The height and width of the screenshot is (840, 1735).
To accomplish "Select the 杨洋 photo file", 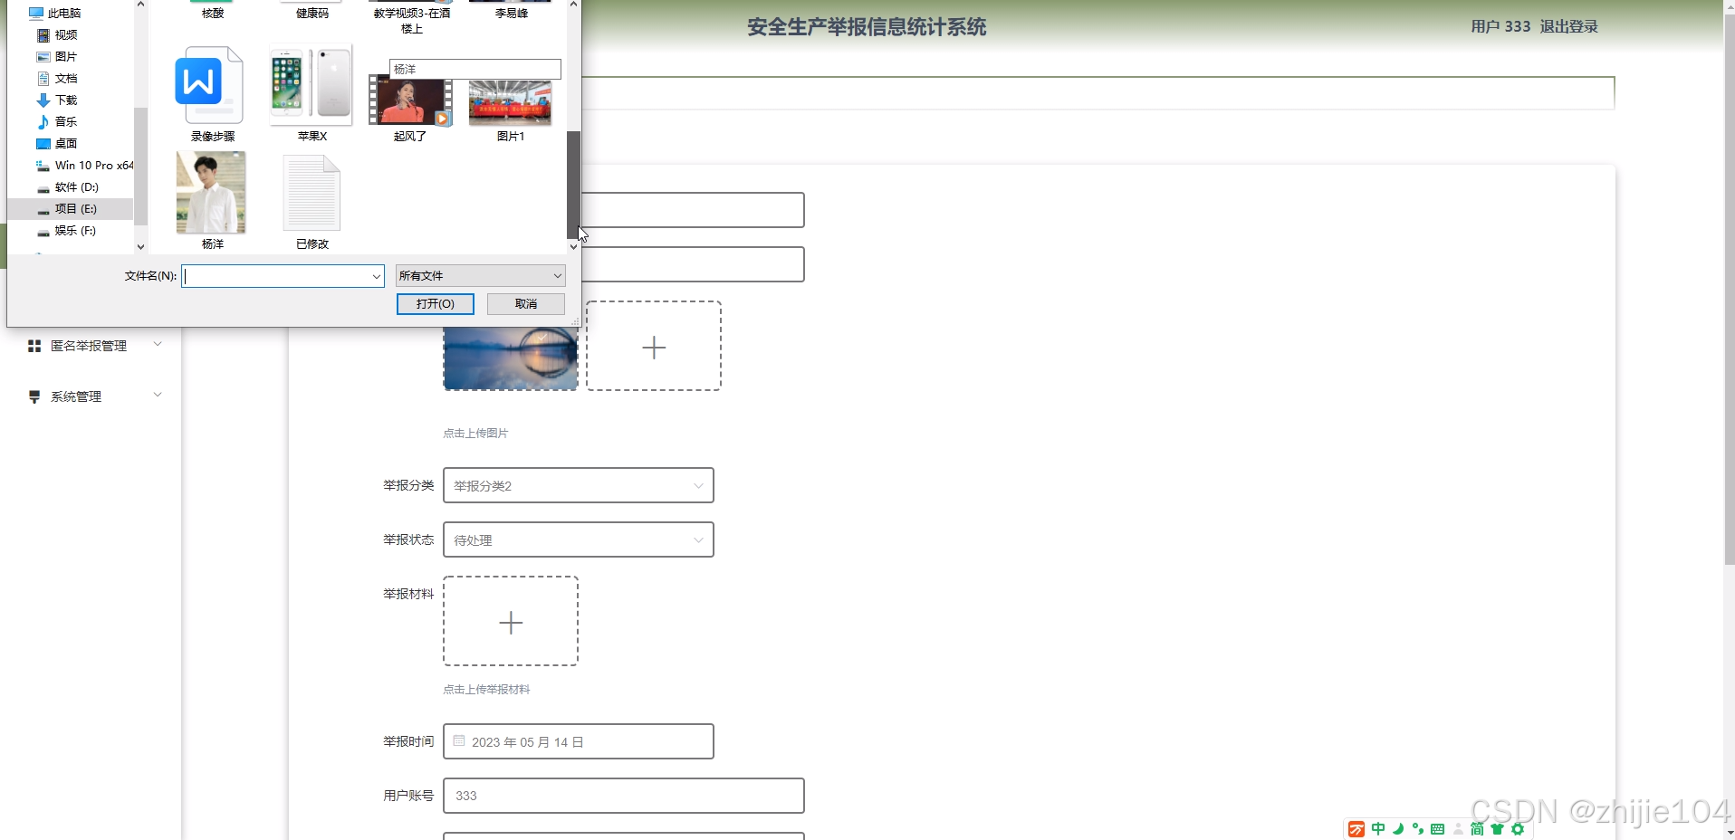I will point(212,201).
